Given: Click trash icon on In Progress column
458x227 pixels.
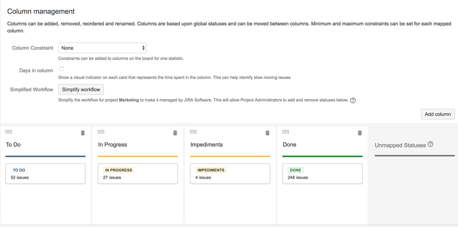Looking at the screenshot, I should point(175,133).
